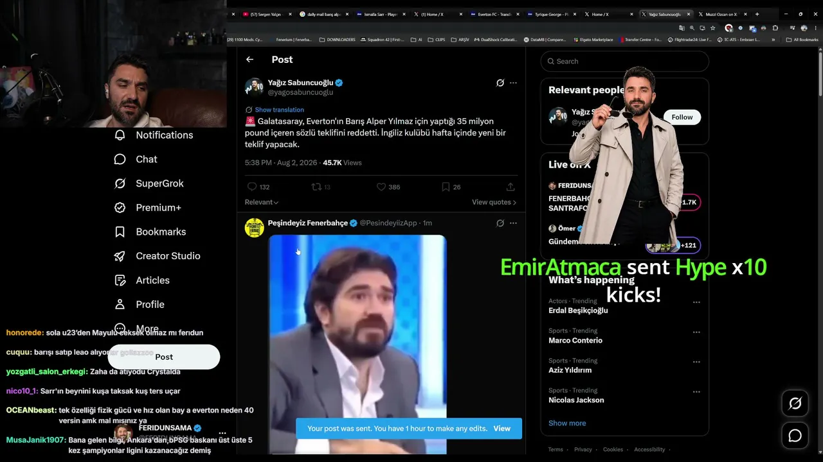The image size is (823, 462).
Task: Play the video in Peşindeyiz Fenerbahçe reply
Action: point(357,345)
